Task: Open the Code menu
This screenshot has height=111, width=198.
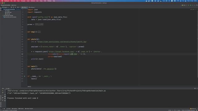Action: click(x=28, y=1)
